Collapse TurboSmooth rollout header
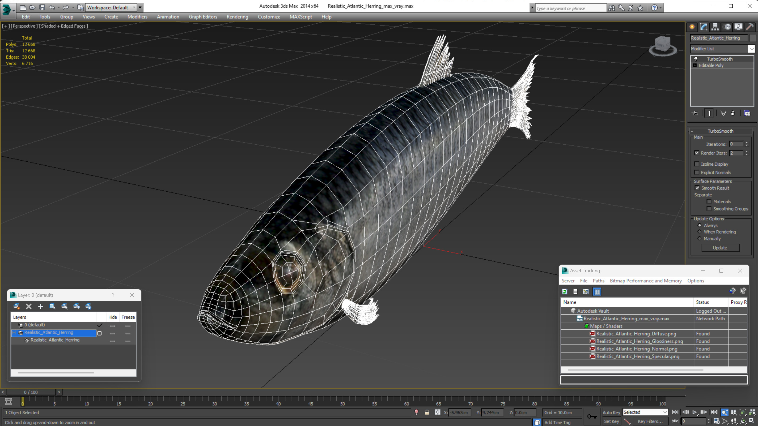Viewport: 758px width, 426px height. [720, 131]
